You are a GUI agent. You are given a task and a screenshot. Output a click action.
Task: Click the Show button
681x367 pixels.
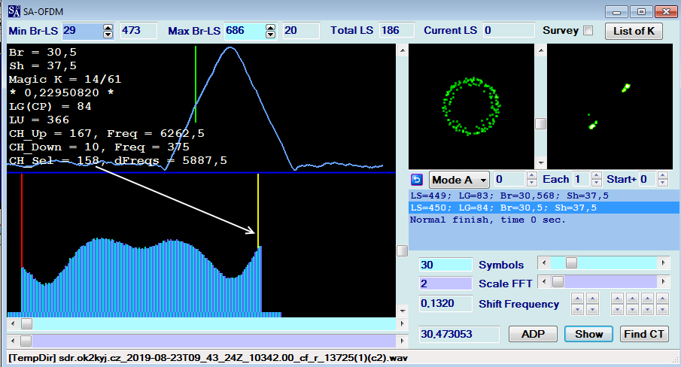click(588, 334)
